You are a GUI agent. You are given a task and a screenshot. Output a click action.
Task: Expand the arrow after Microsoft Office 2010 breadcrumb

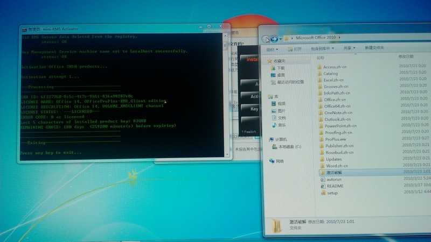[339, 37]
